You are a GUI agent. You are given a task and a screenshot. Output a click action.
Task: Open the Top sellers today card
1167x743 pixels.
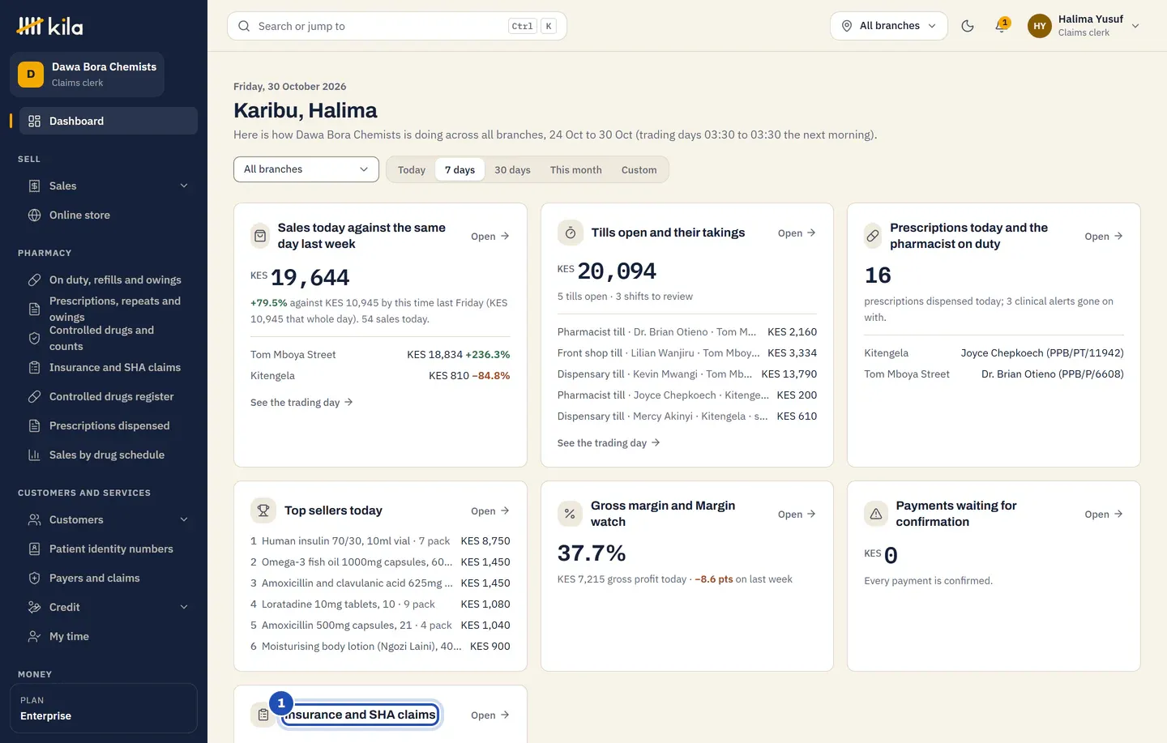[x=490, y=510]
